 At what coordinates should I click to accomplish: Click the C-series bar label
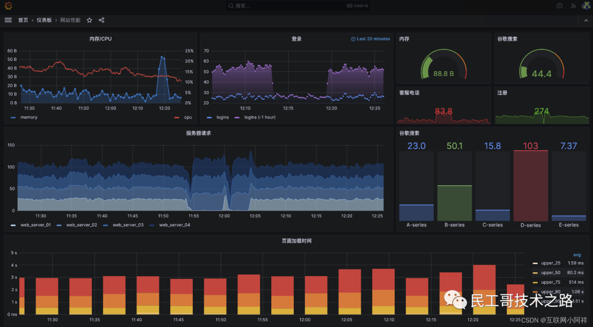pos(493,225)
